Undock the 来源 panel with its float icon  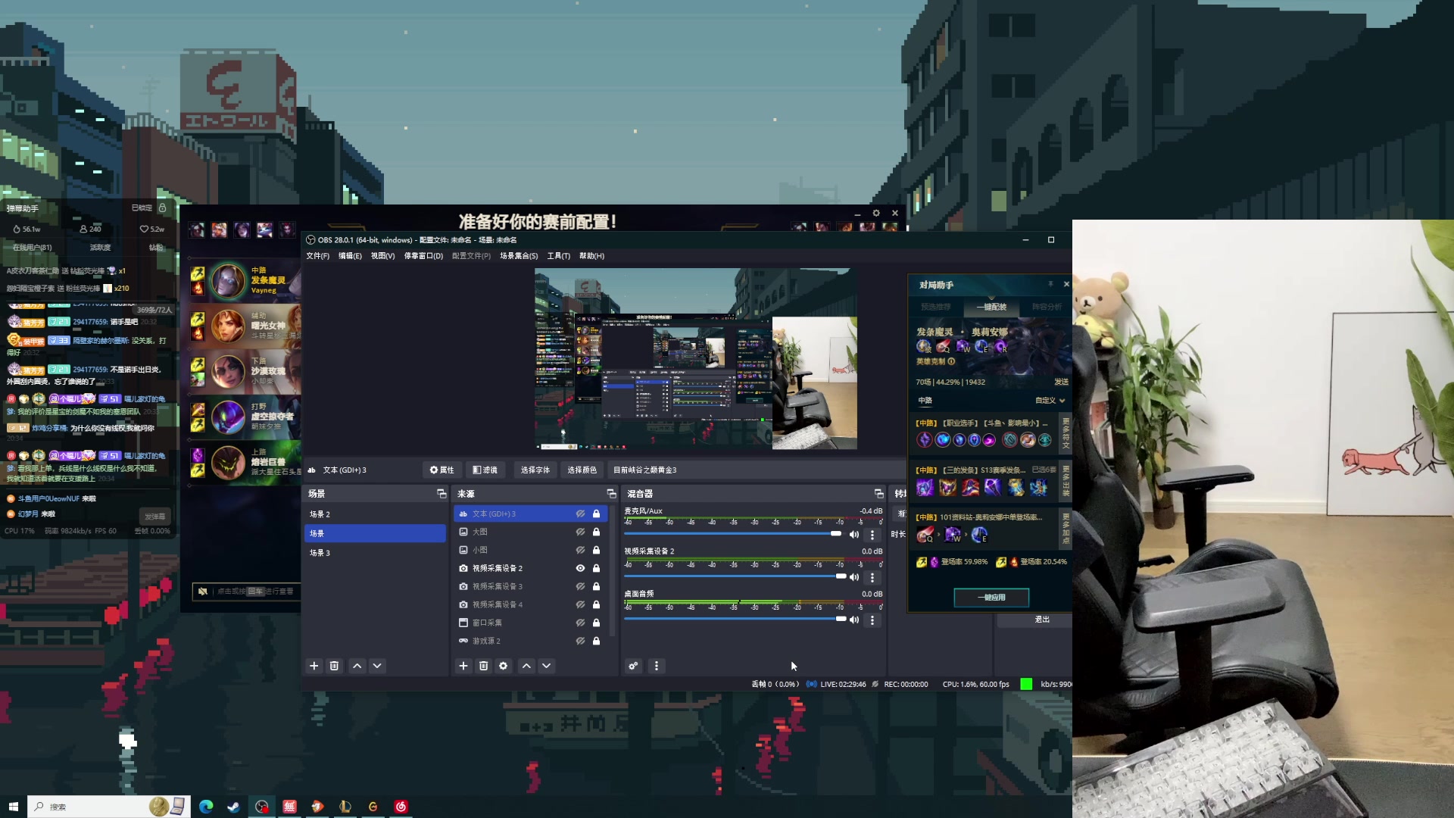[x=611, y=494]
